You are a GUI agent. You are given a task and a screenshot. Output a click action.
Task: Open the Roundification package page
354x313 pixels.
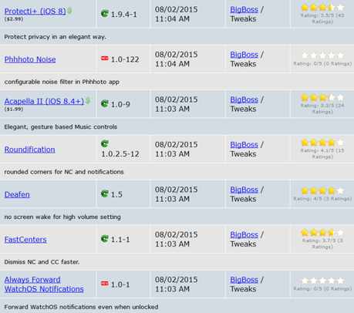30,150
